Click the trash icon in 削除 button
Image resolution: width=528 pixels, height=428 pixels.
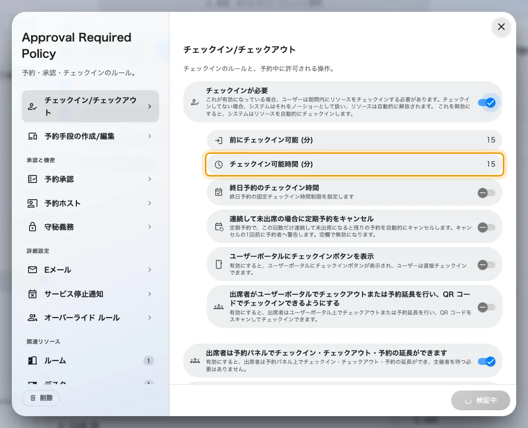coord(33,398)
